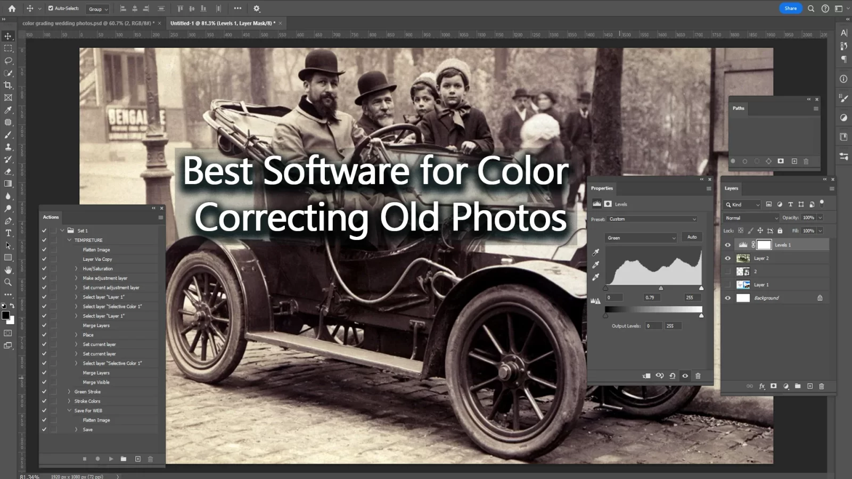Open the Actions panel menu

pyautogui.click(x=160, y=217)
